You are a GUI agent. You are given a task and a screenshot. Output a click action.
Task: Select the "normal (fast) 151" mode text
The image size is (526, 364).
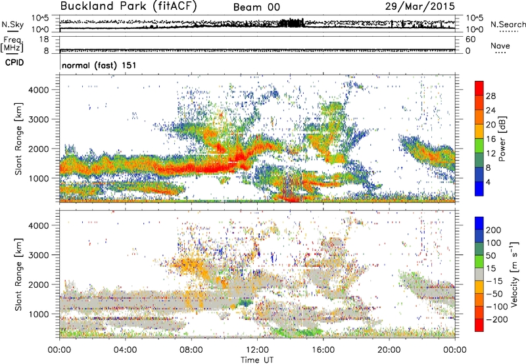(x=99, y=65)
